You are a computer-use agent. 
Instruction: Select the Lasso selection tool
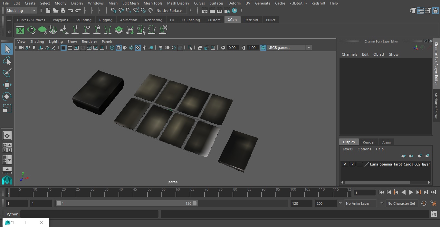tap(7, 61)
